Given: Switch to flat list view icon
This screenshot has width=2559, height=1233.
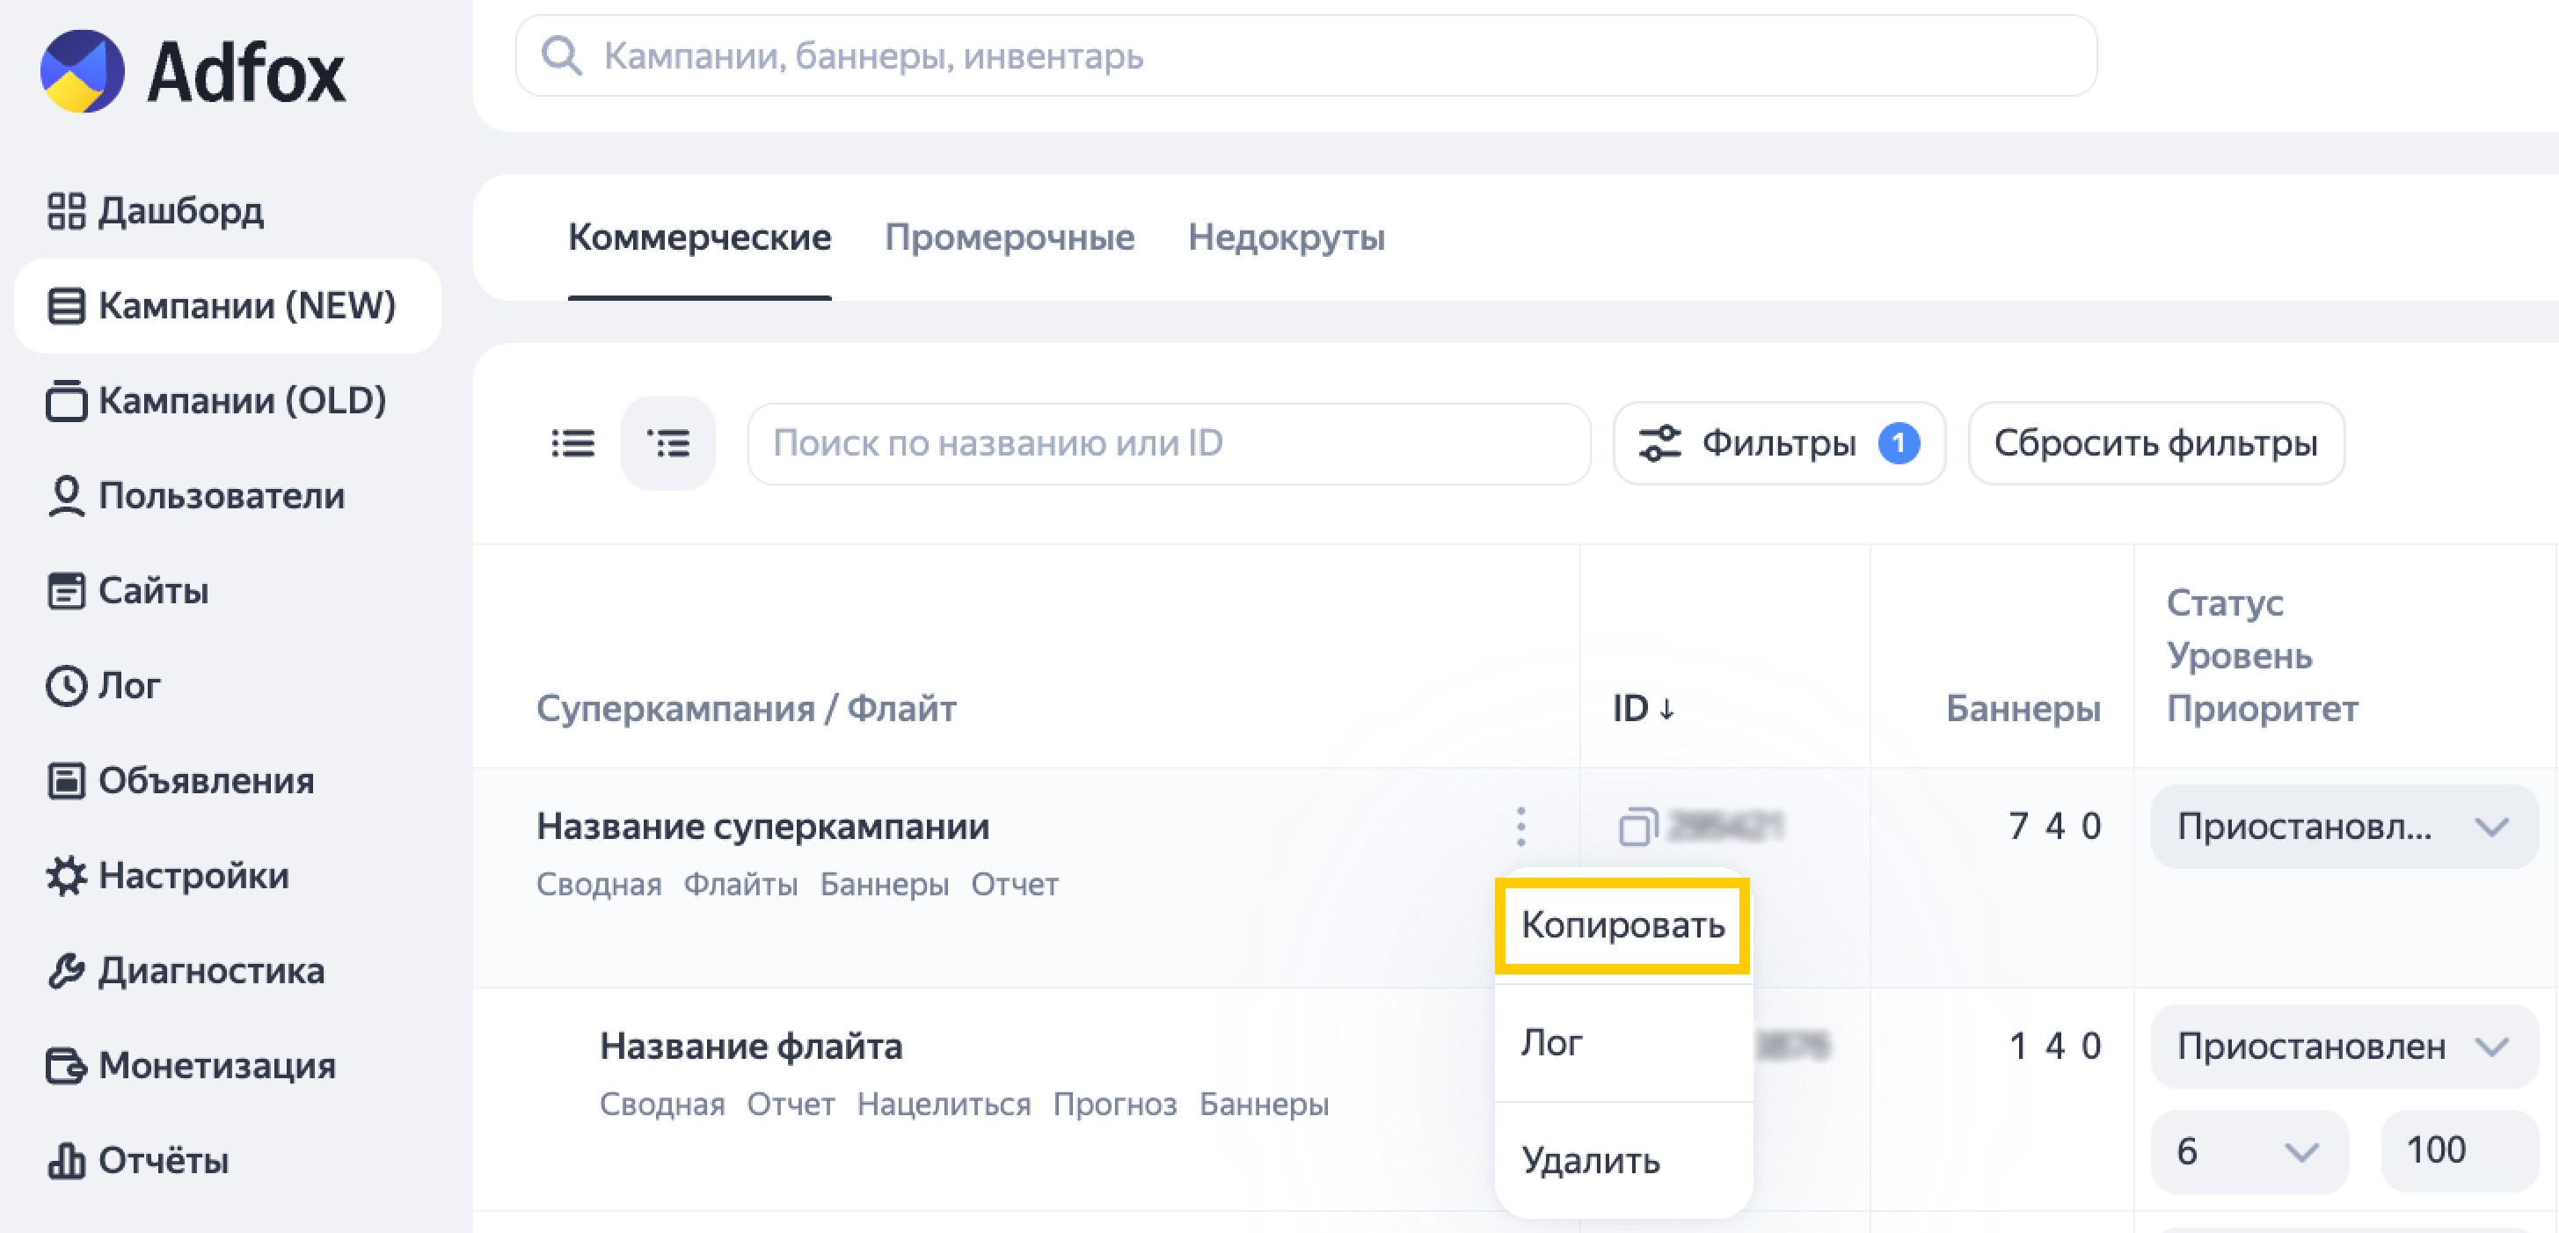Looking at the screenshot, I should click(x=573, y=443).
